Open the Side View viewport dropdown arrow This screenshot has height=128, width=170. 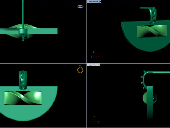tap(99, 65)
